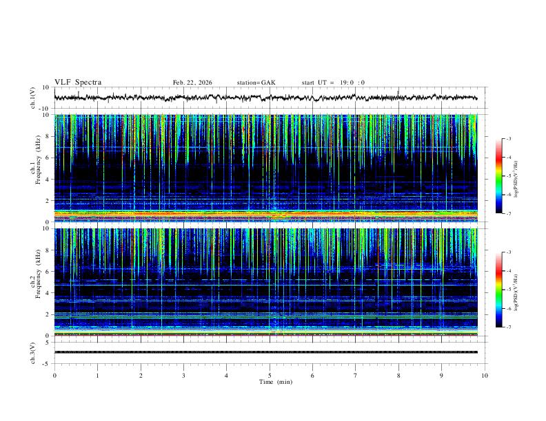Viewport: 546px width, 421px height.
Task: Click the ch.1 "Frequency (kHz)" axis label
Action: 38,160
